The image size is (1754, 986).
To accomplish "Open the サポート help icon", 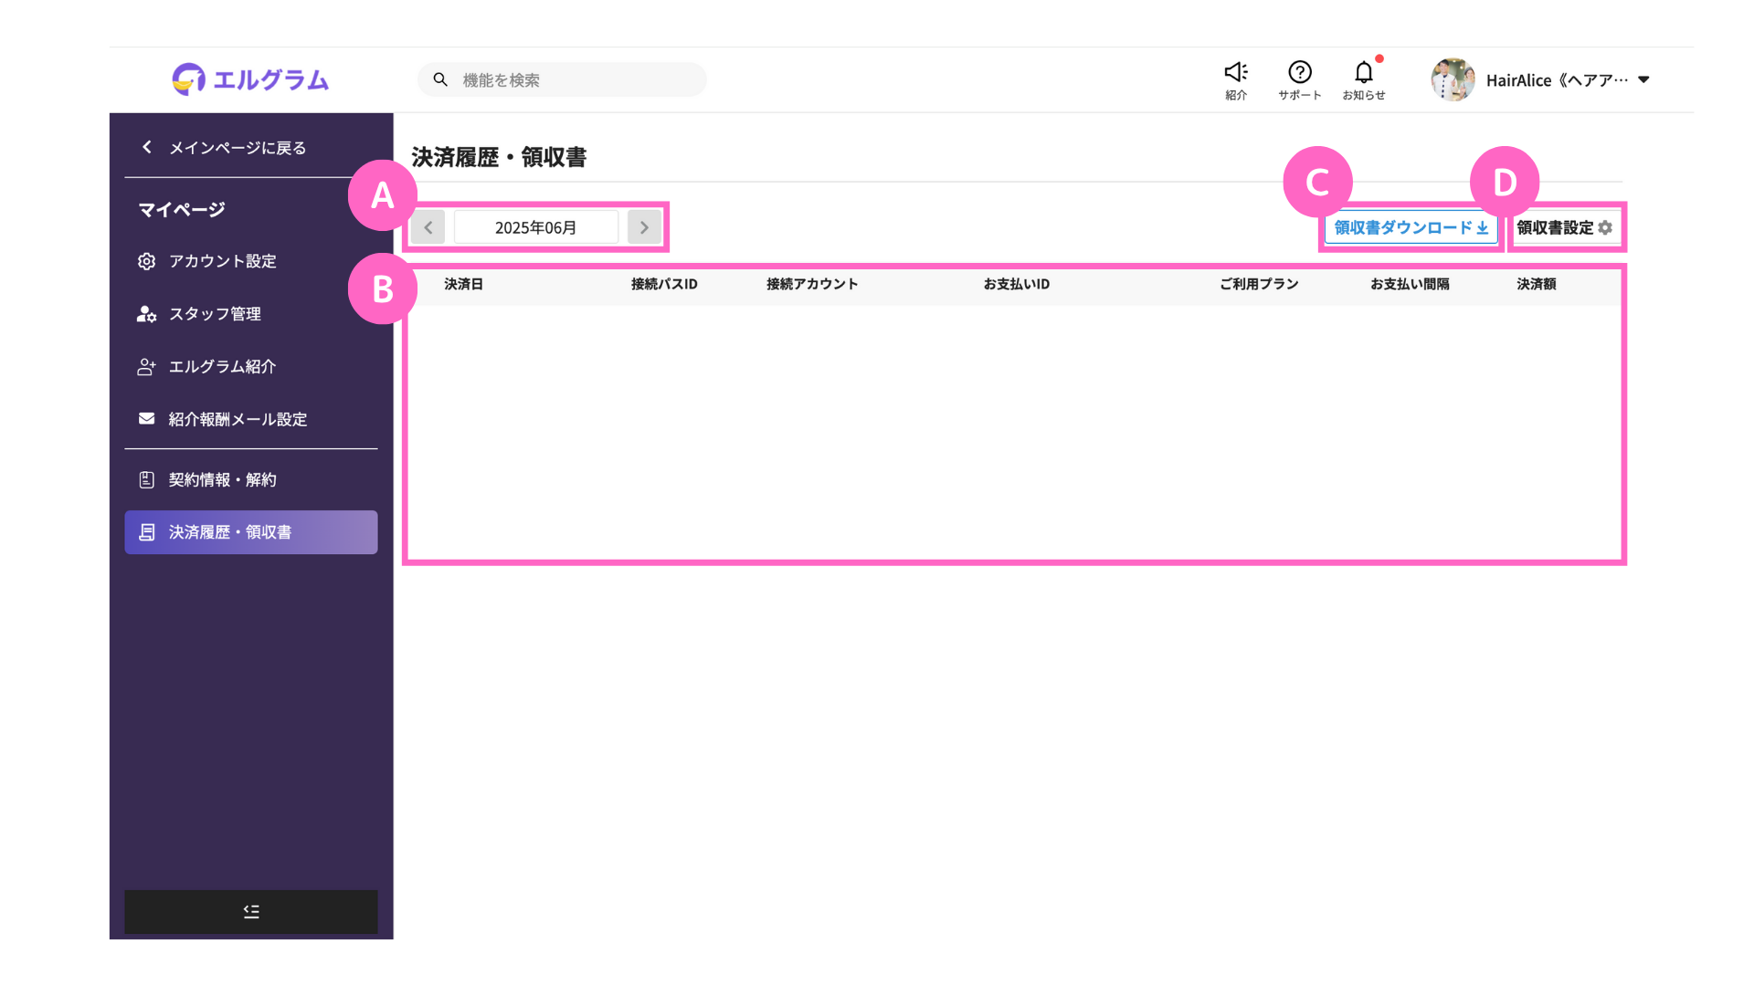I will pos(1299,79).
